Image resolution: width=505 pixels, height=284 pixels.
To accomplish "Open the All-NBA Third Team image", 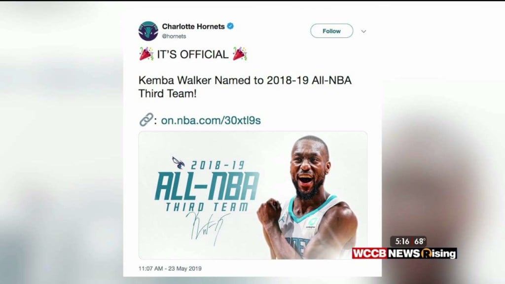I will click(x=253, y=195).
